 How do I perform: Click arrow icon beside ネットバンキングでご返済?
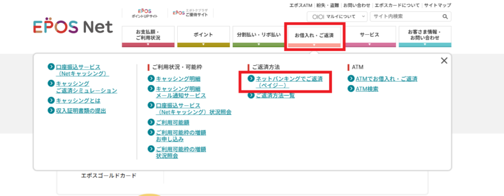pos(251,78)
